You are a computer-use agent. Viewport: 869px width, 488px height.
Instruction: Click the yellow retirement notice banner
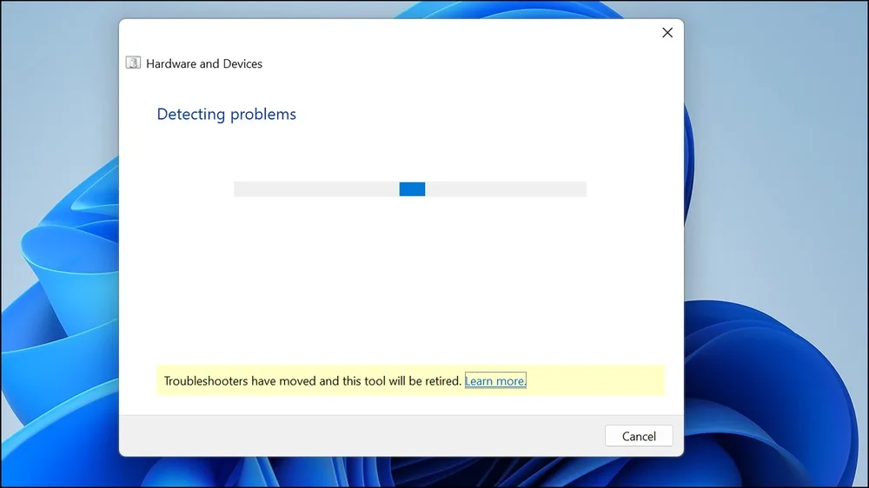(x=410, y=380)
